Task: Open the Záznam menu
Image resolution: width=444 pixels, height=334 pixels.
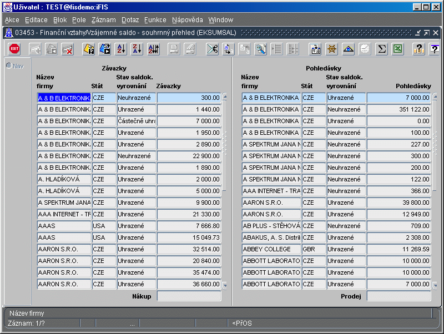Action: (103, 20)
